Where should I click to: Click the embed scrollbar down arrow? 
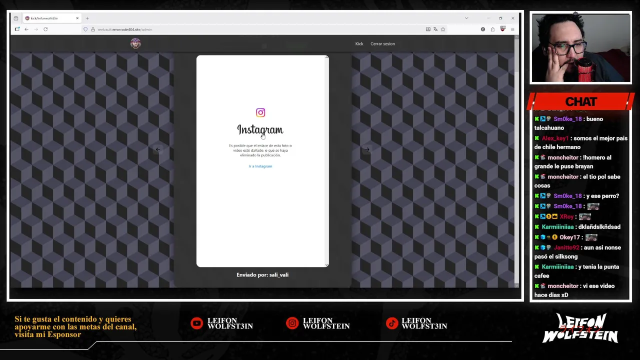[x=327, y=265]
